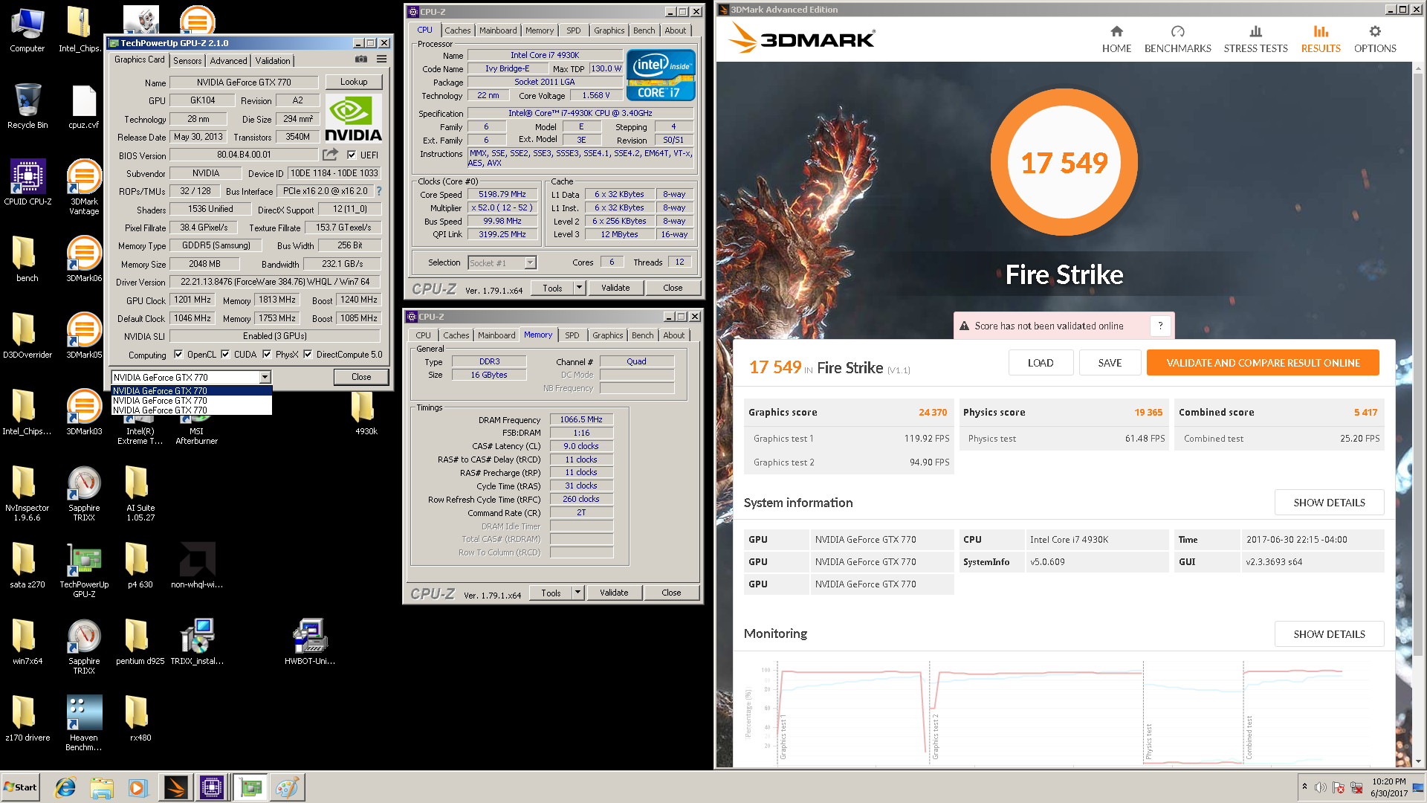Viewport: 1427px width, 803px height.
Task: Expand Tools arrow in CPU-Z CPU window
Action: point(579,288)
